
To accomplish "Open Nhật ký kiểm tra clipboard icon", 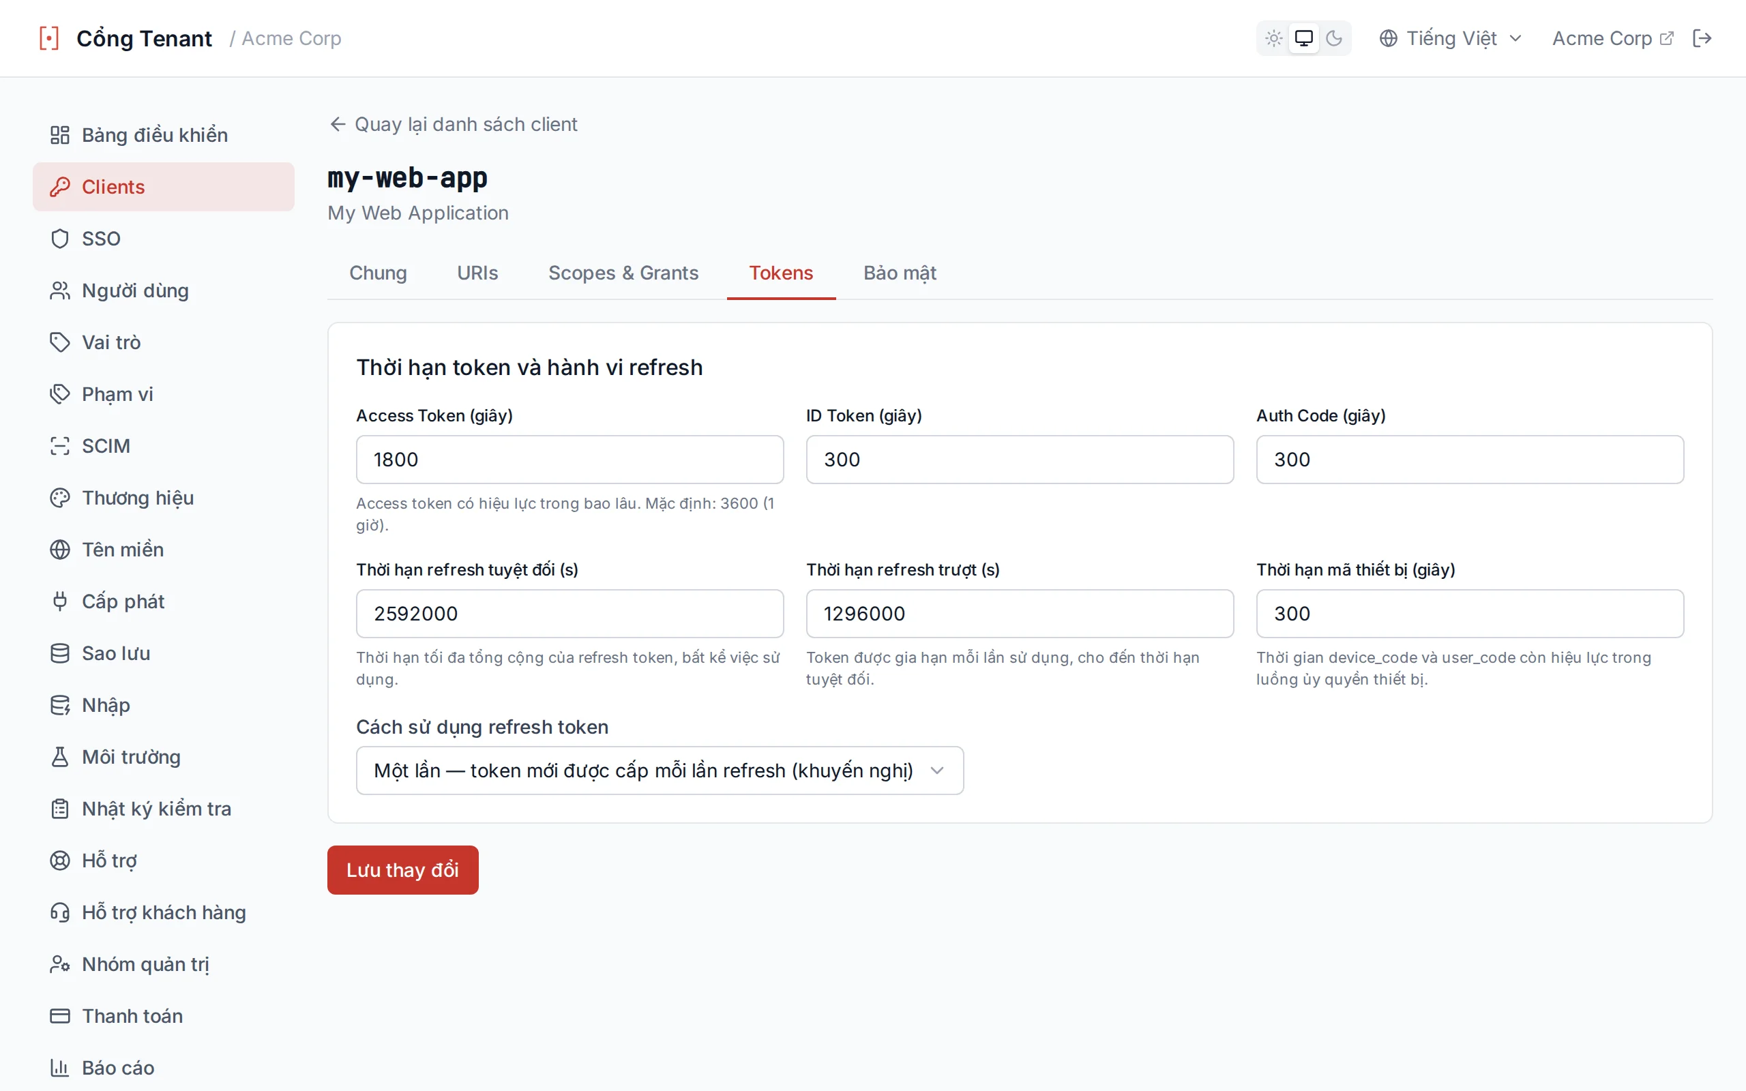I will point(60,809).
